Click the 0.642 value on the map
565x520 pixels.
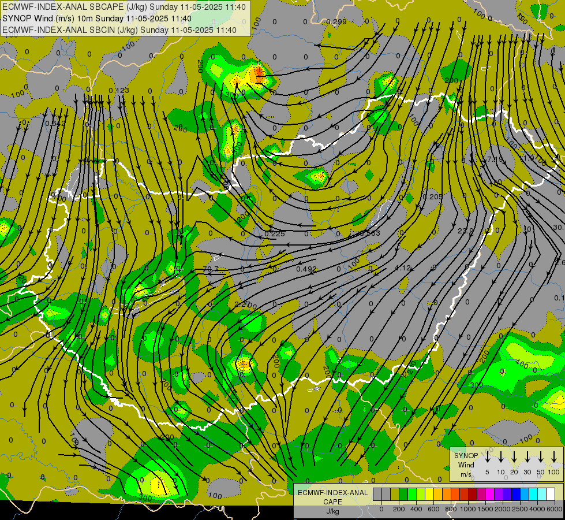click(55, 124)
